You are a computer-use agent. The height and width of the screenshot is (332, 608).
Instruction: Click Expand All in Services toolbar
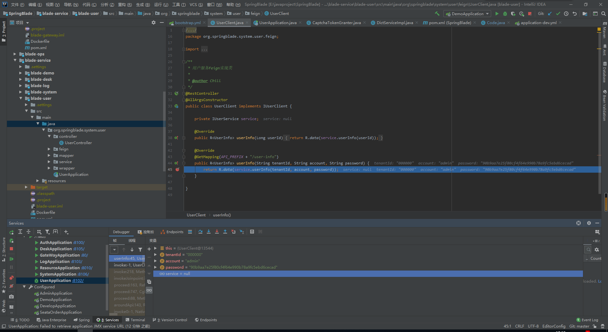pyautogui.click(x=20, y=232)
